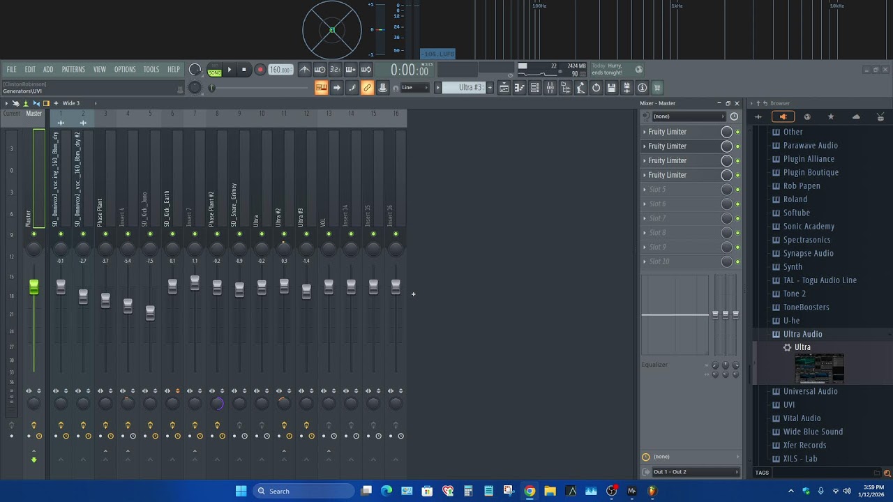893x502 pixels.
Task: Click the Master volume fader
Action: pyautogui.click(x=33, y=287)
